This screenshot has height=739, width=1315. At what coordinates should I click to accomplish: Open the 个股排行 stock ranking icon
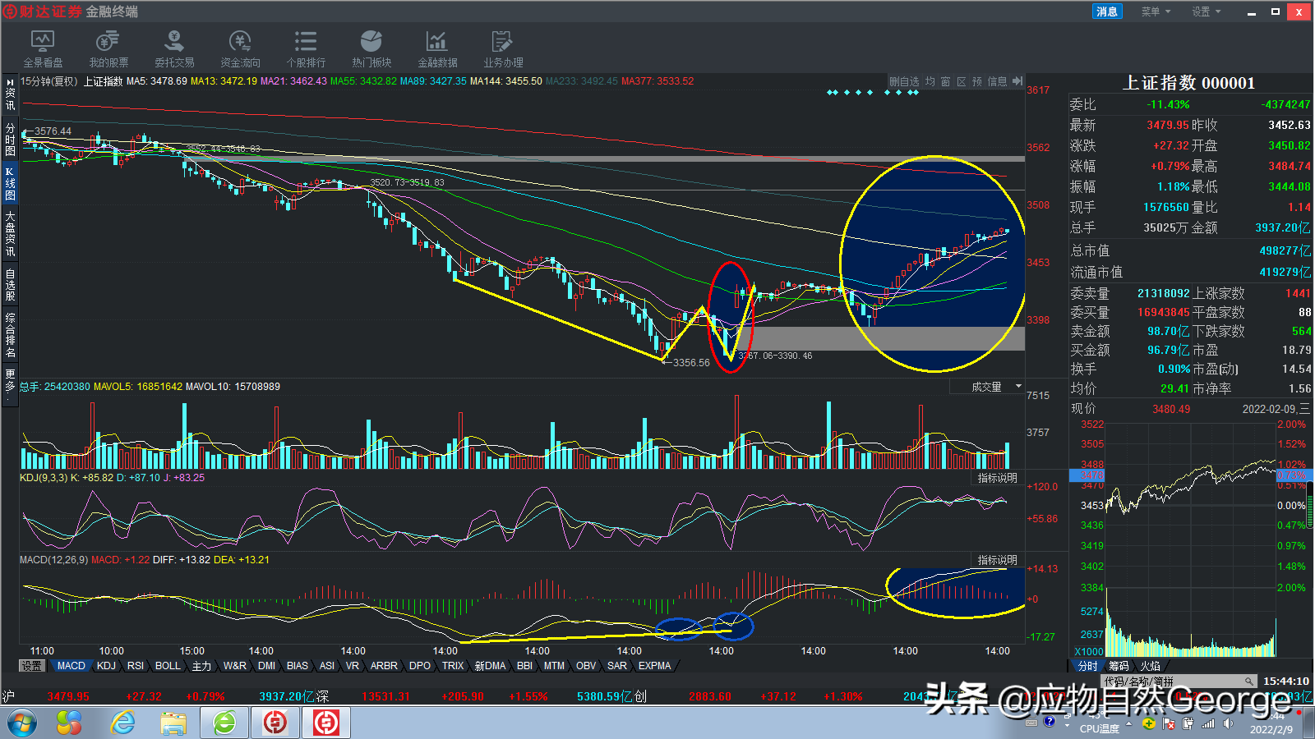click(306, 49)
